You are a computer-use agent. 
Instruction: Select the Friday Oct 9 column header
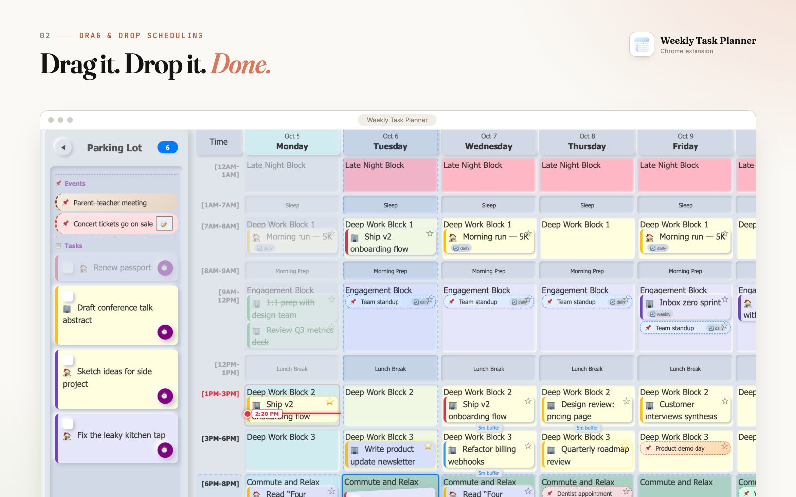[x=685, y=142]
